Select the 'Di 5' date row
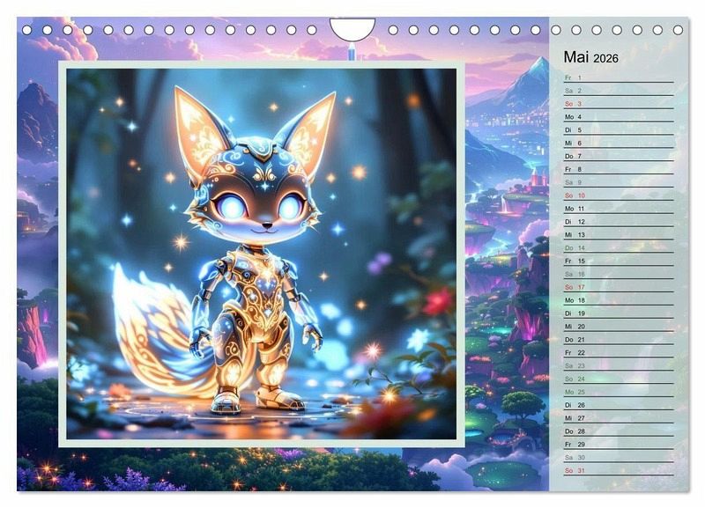 click(619, 129)
